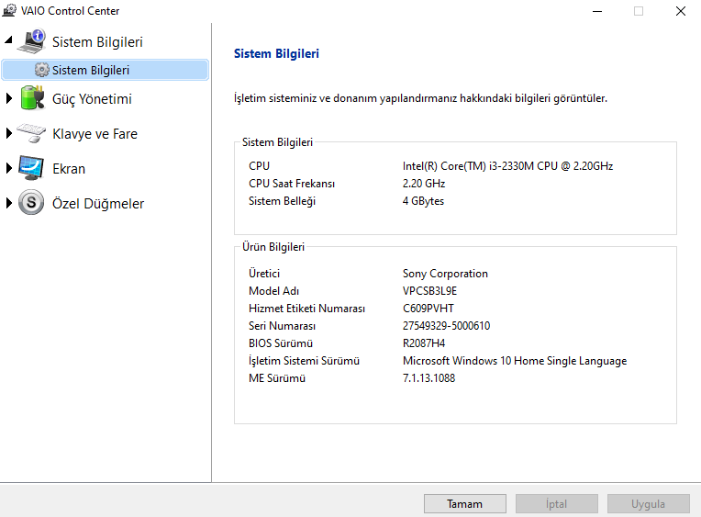Click the İptal button
This screenshot has height=517, width=701.
coord(557,504)
